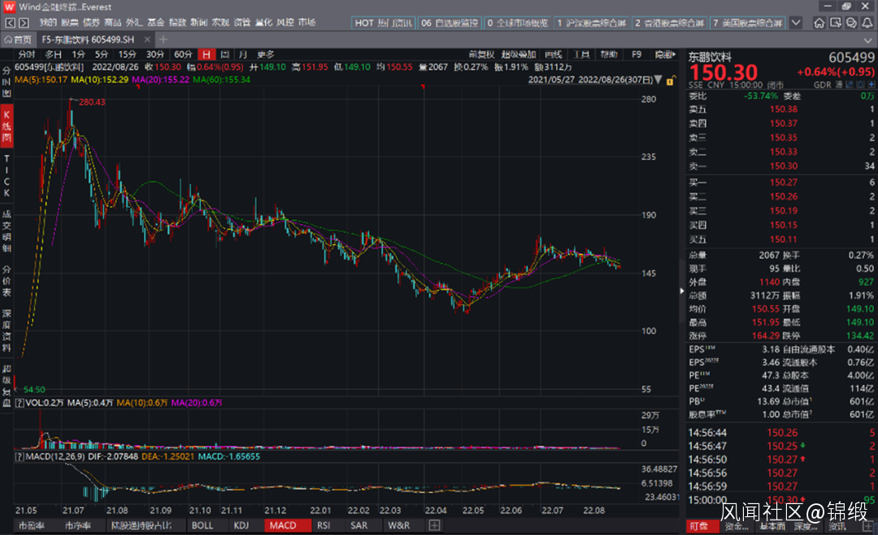Open the home icon in top-right toolbar
The height and width of the screenshot is (535, 878).
pyautogui.click(x=819, y=23)
